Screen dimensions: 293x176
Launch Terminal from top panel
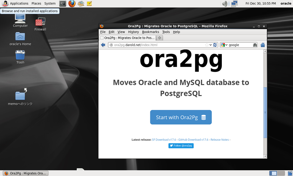click(x=63, y=3)
